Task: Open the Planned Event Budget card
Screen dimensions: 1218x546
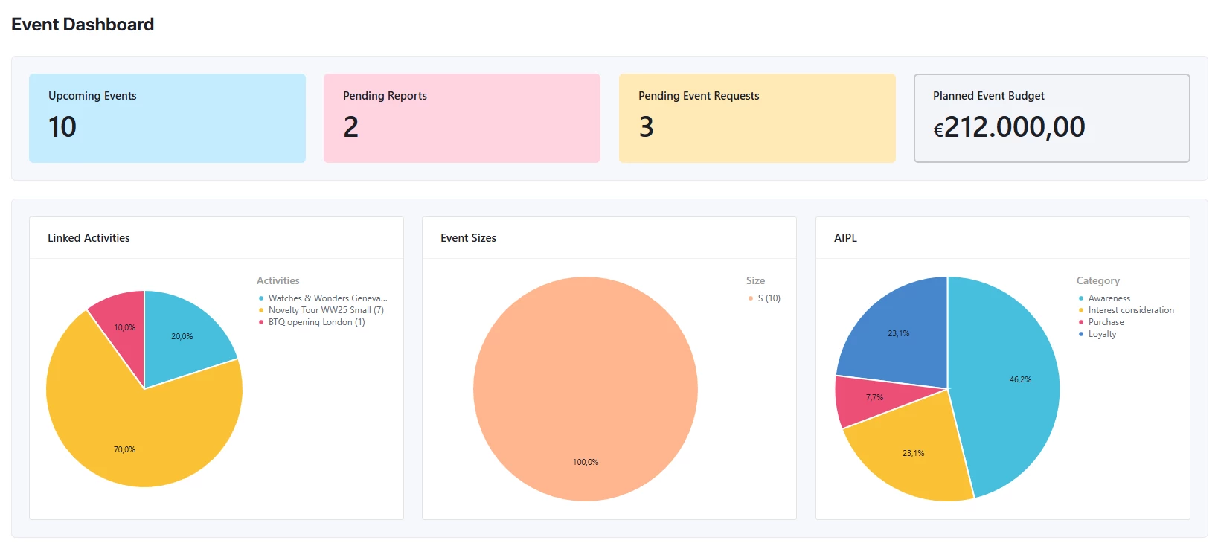Action: click(x=1052, y=118)
